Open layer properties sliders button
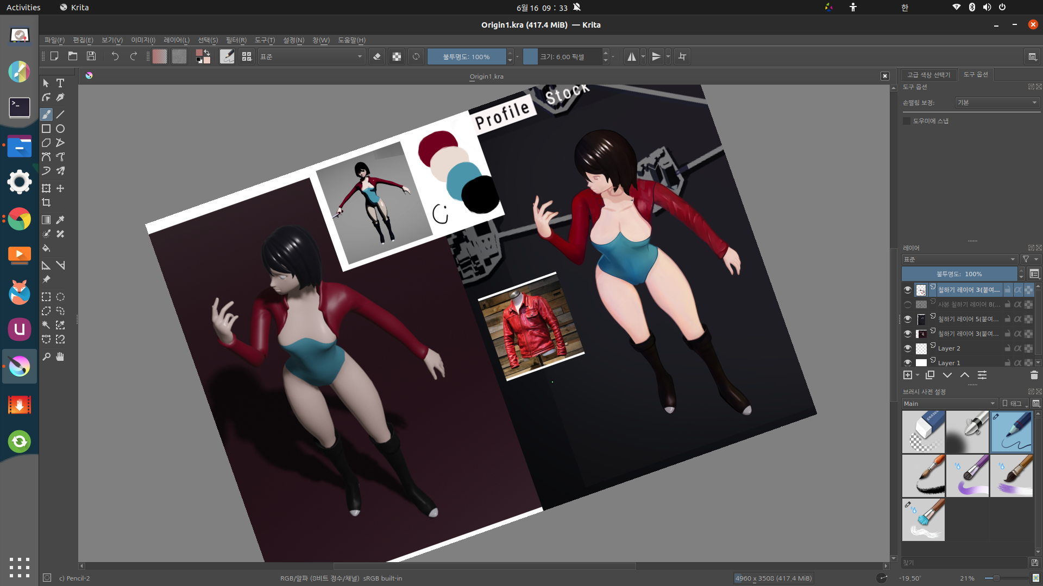This screenshot has width=1043, height=586. [982, 375]
